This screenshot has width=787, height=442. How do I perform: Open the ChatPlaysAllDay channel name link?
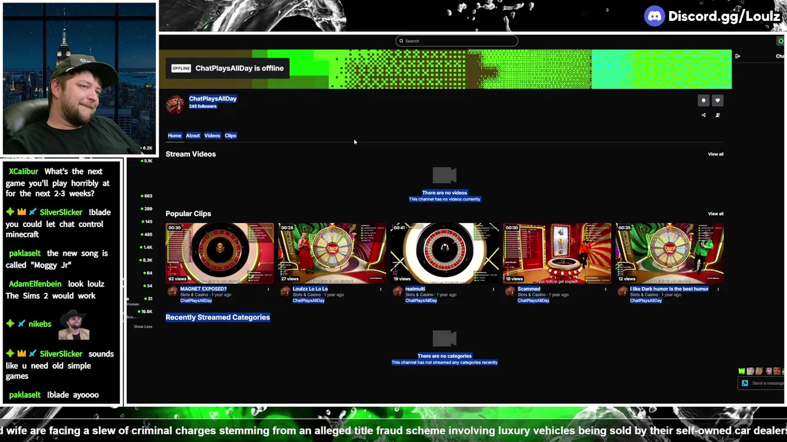point(213,98)
